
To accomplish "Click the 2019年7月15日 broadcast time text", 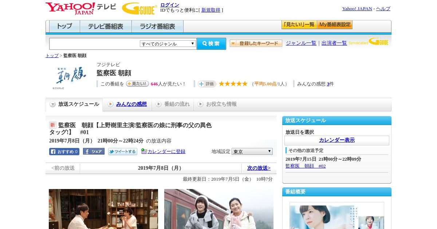I will (x=323, y=159).
